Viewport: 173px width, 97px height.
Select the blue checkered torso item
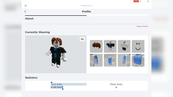pos(138,60)
